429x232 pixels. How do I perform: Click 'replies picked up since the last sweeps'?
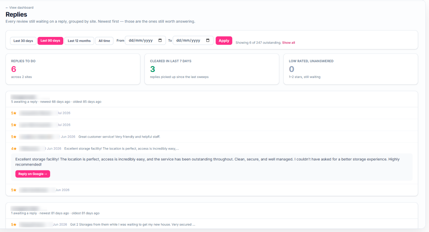[179, 77]
